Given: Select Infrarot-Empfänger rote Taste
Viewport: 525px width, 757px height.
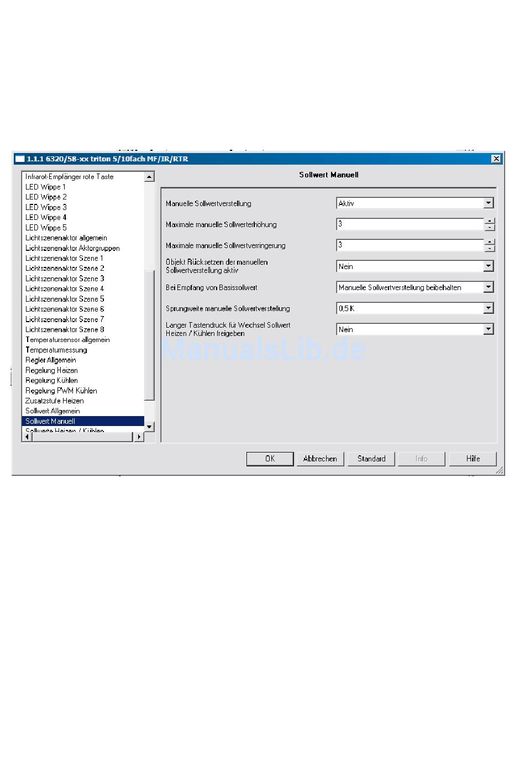Looking at the screenshot, I should (x=70, y=177).
